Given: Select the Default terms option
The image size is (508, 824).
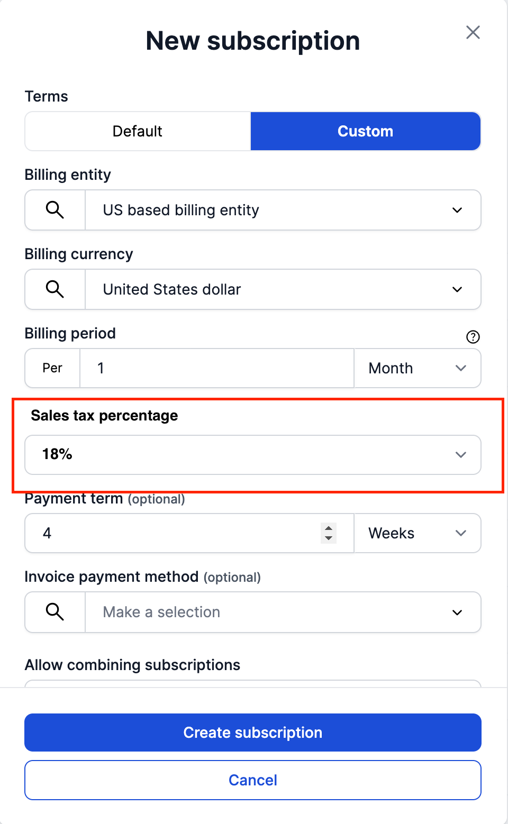Looking at the screenshot, I should (138, 131).
